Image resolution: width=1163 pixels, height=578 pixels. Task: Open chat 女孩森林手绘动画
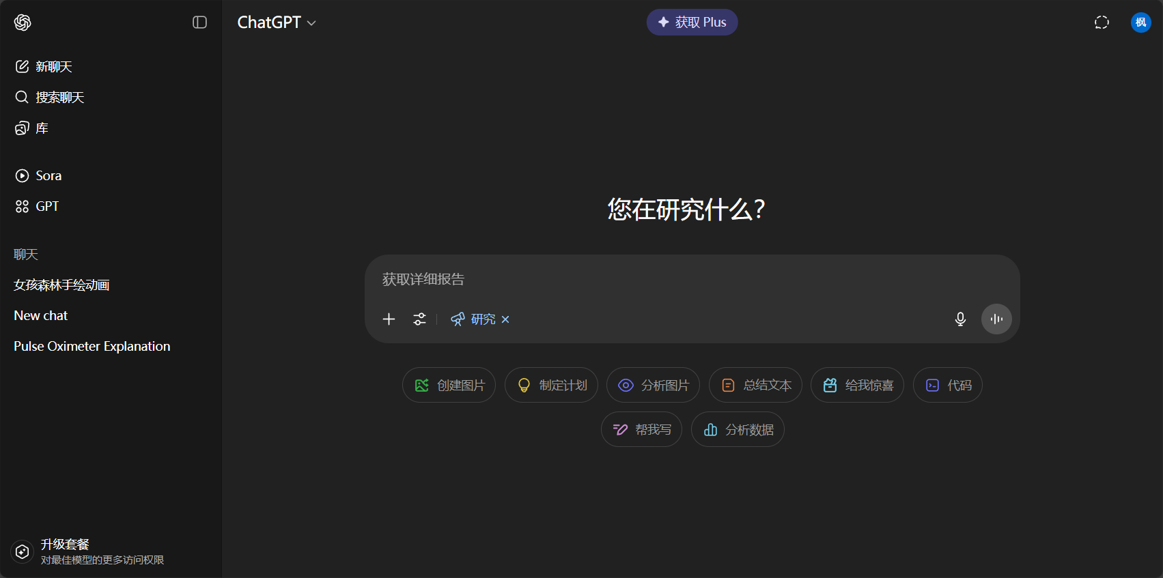pos(111,285)
